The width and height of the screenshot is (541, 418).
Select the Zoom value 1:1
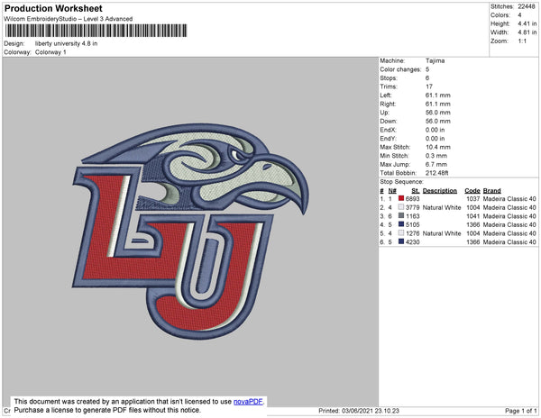522,41
